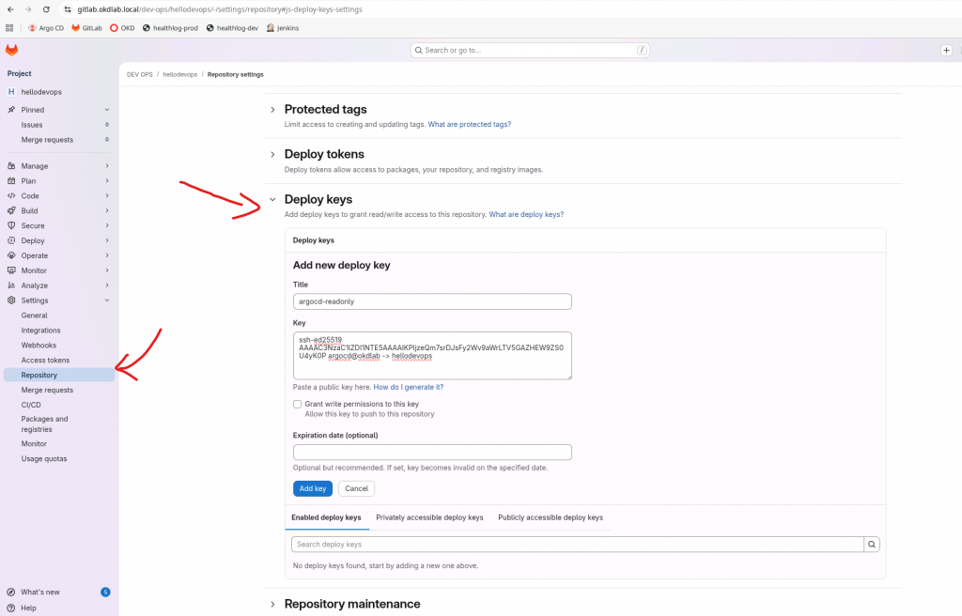Open the Argo CD bookmark
Viewport: 962px width, 616px height.
[x=46, y=28]
